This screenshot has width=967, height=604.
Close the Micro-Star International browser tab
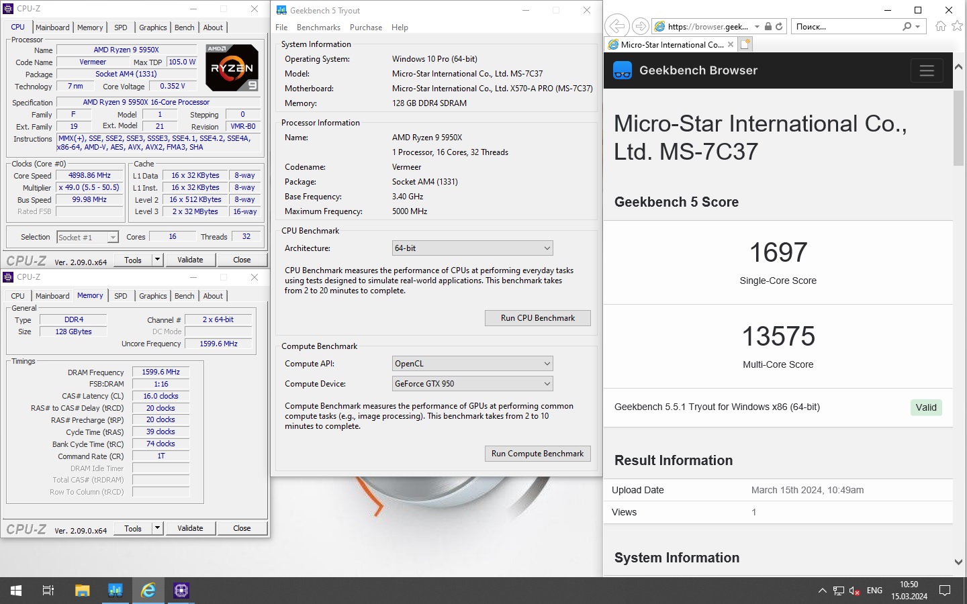[731, 44]
